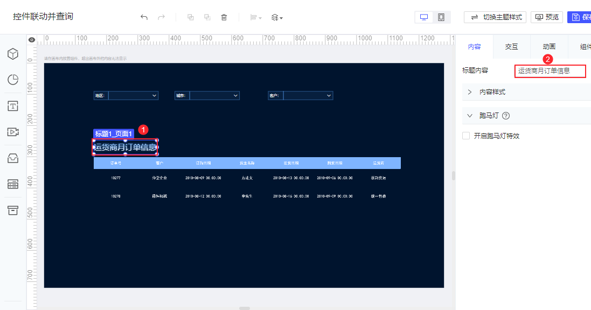Click the 订购日期 table header

203,163
